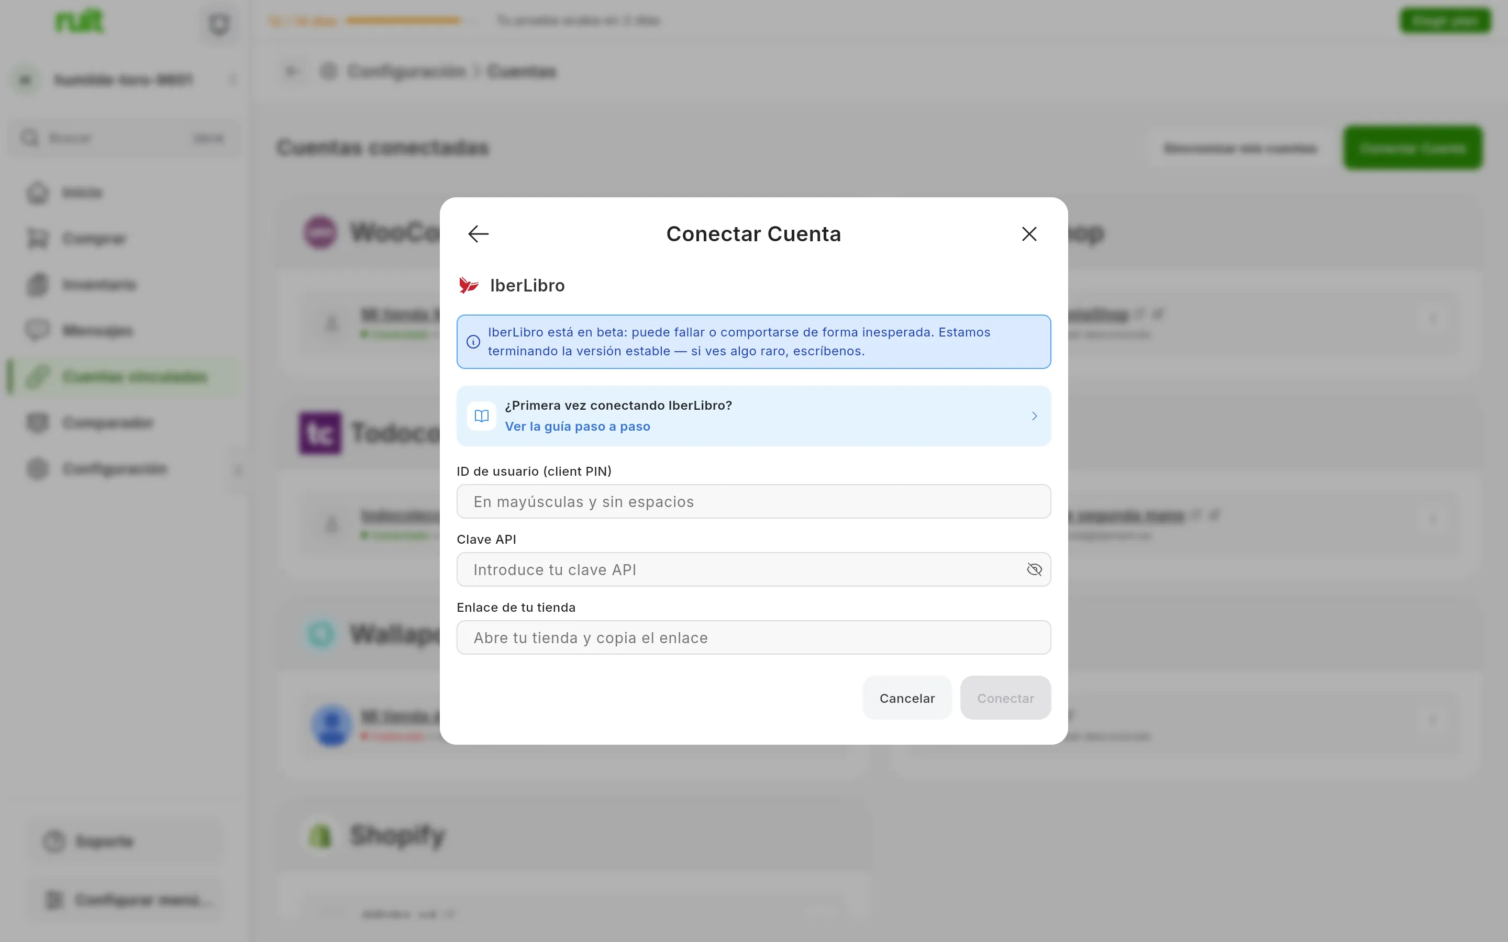The width and height of the screenshot is (1508, 942).
Task: Open the Cuentas vinculadas sidebar item
Action: click(124, 377)
